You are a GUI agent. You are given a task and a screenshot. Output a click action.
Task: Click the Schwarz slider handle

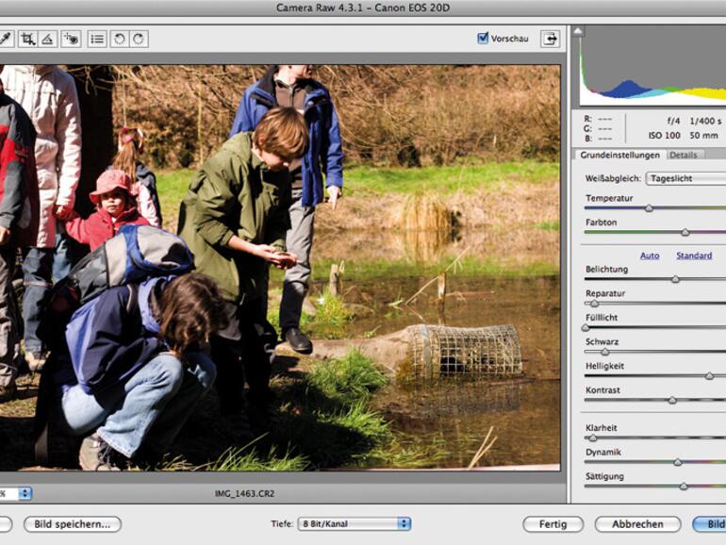(x=604, y=352)
